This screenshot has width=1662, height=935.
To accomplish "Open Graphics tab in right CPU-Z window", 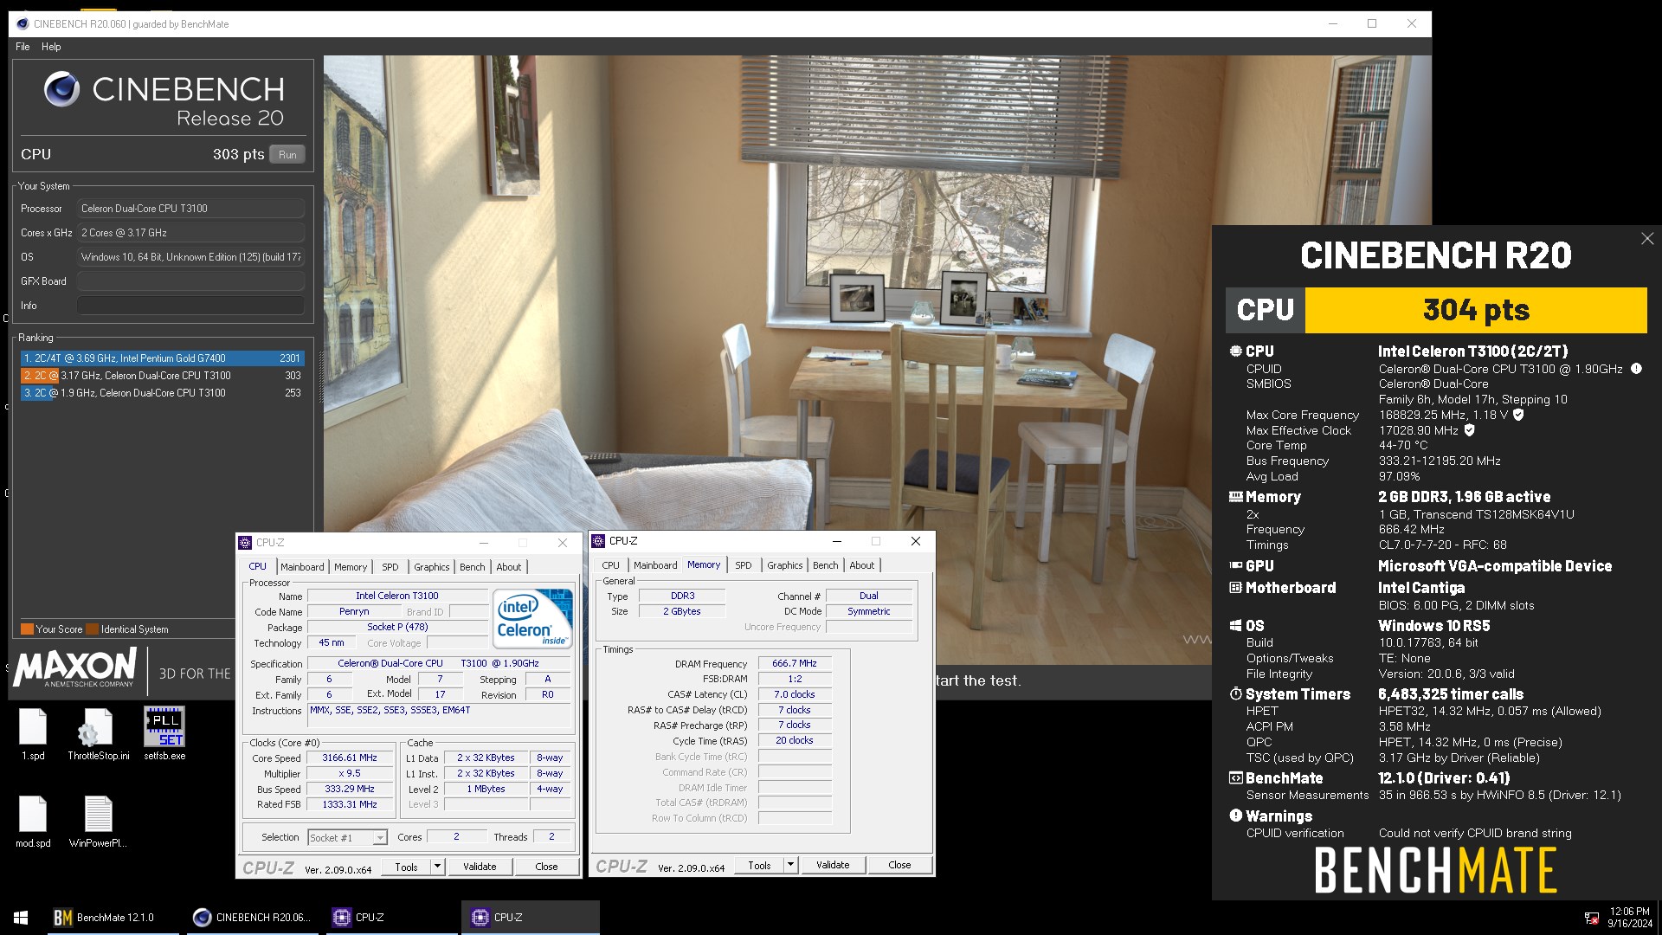I will tap(785, 565).
